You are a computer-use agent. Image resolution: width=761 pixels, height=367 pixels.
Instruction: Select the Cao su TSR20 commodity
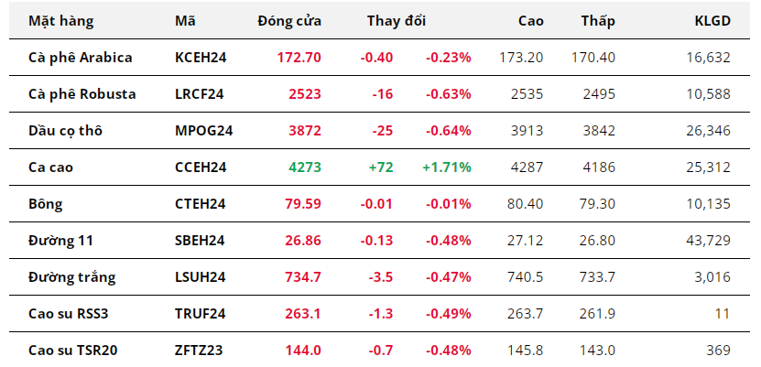pos(75,350)
